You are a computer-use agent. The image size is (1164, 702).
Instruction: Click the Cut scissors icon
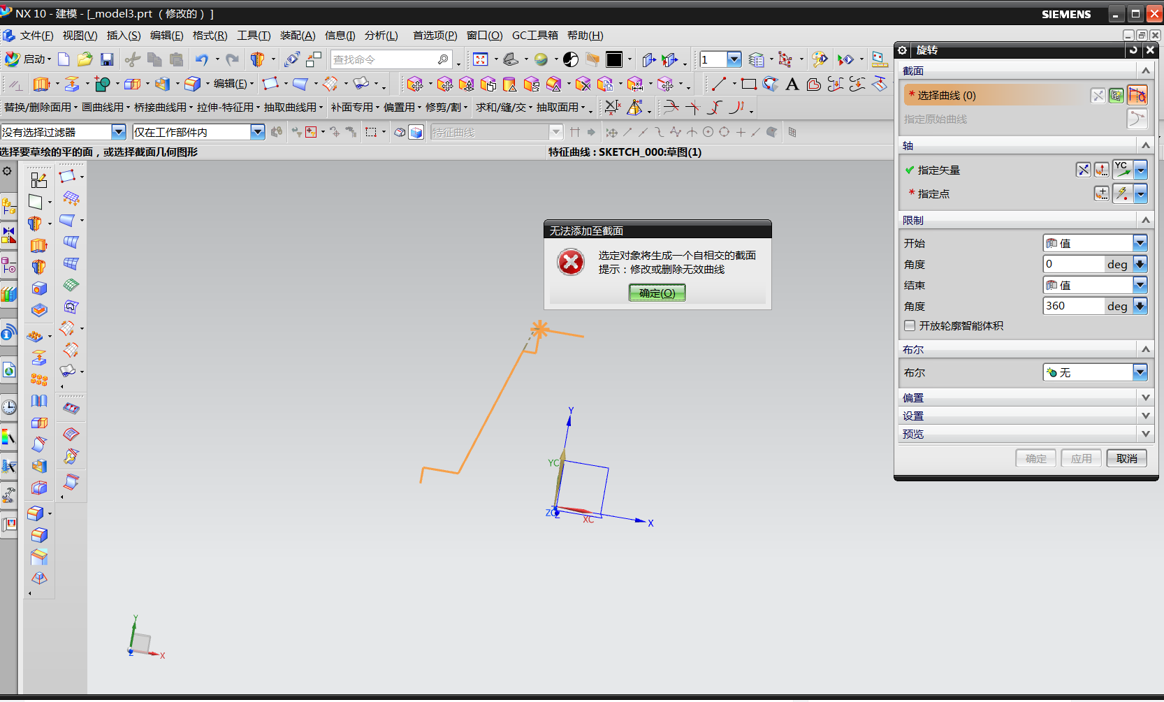point(133,59)
